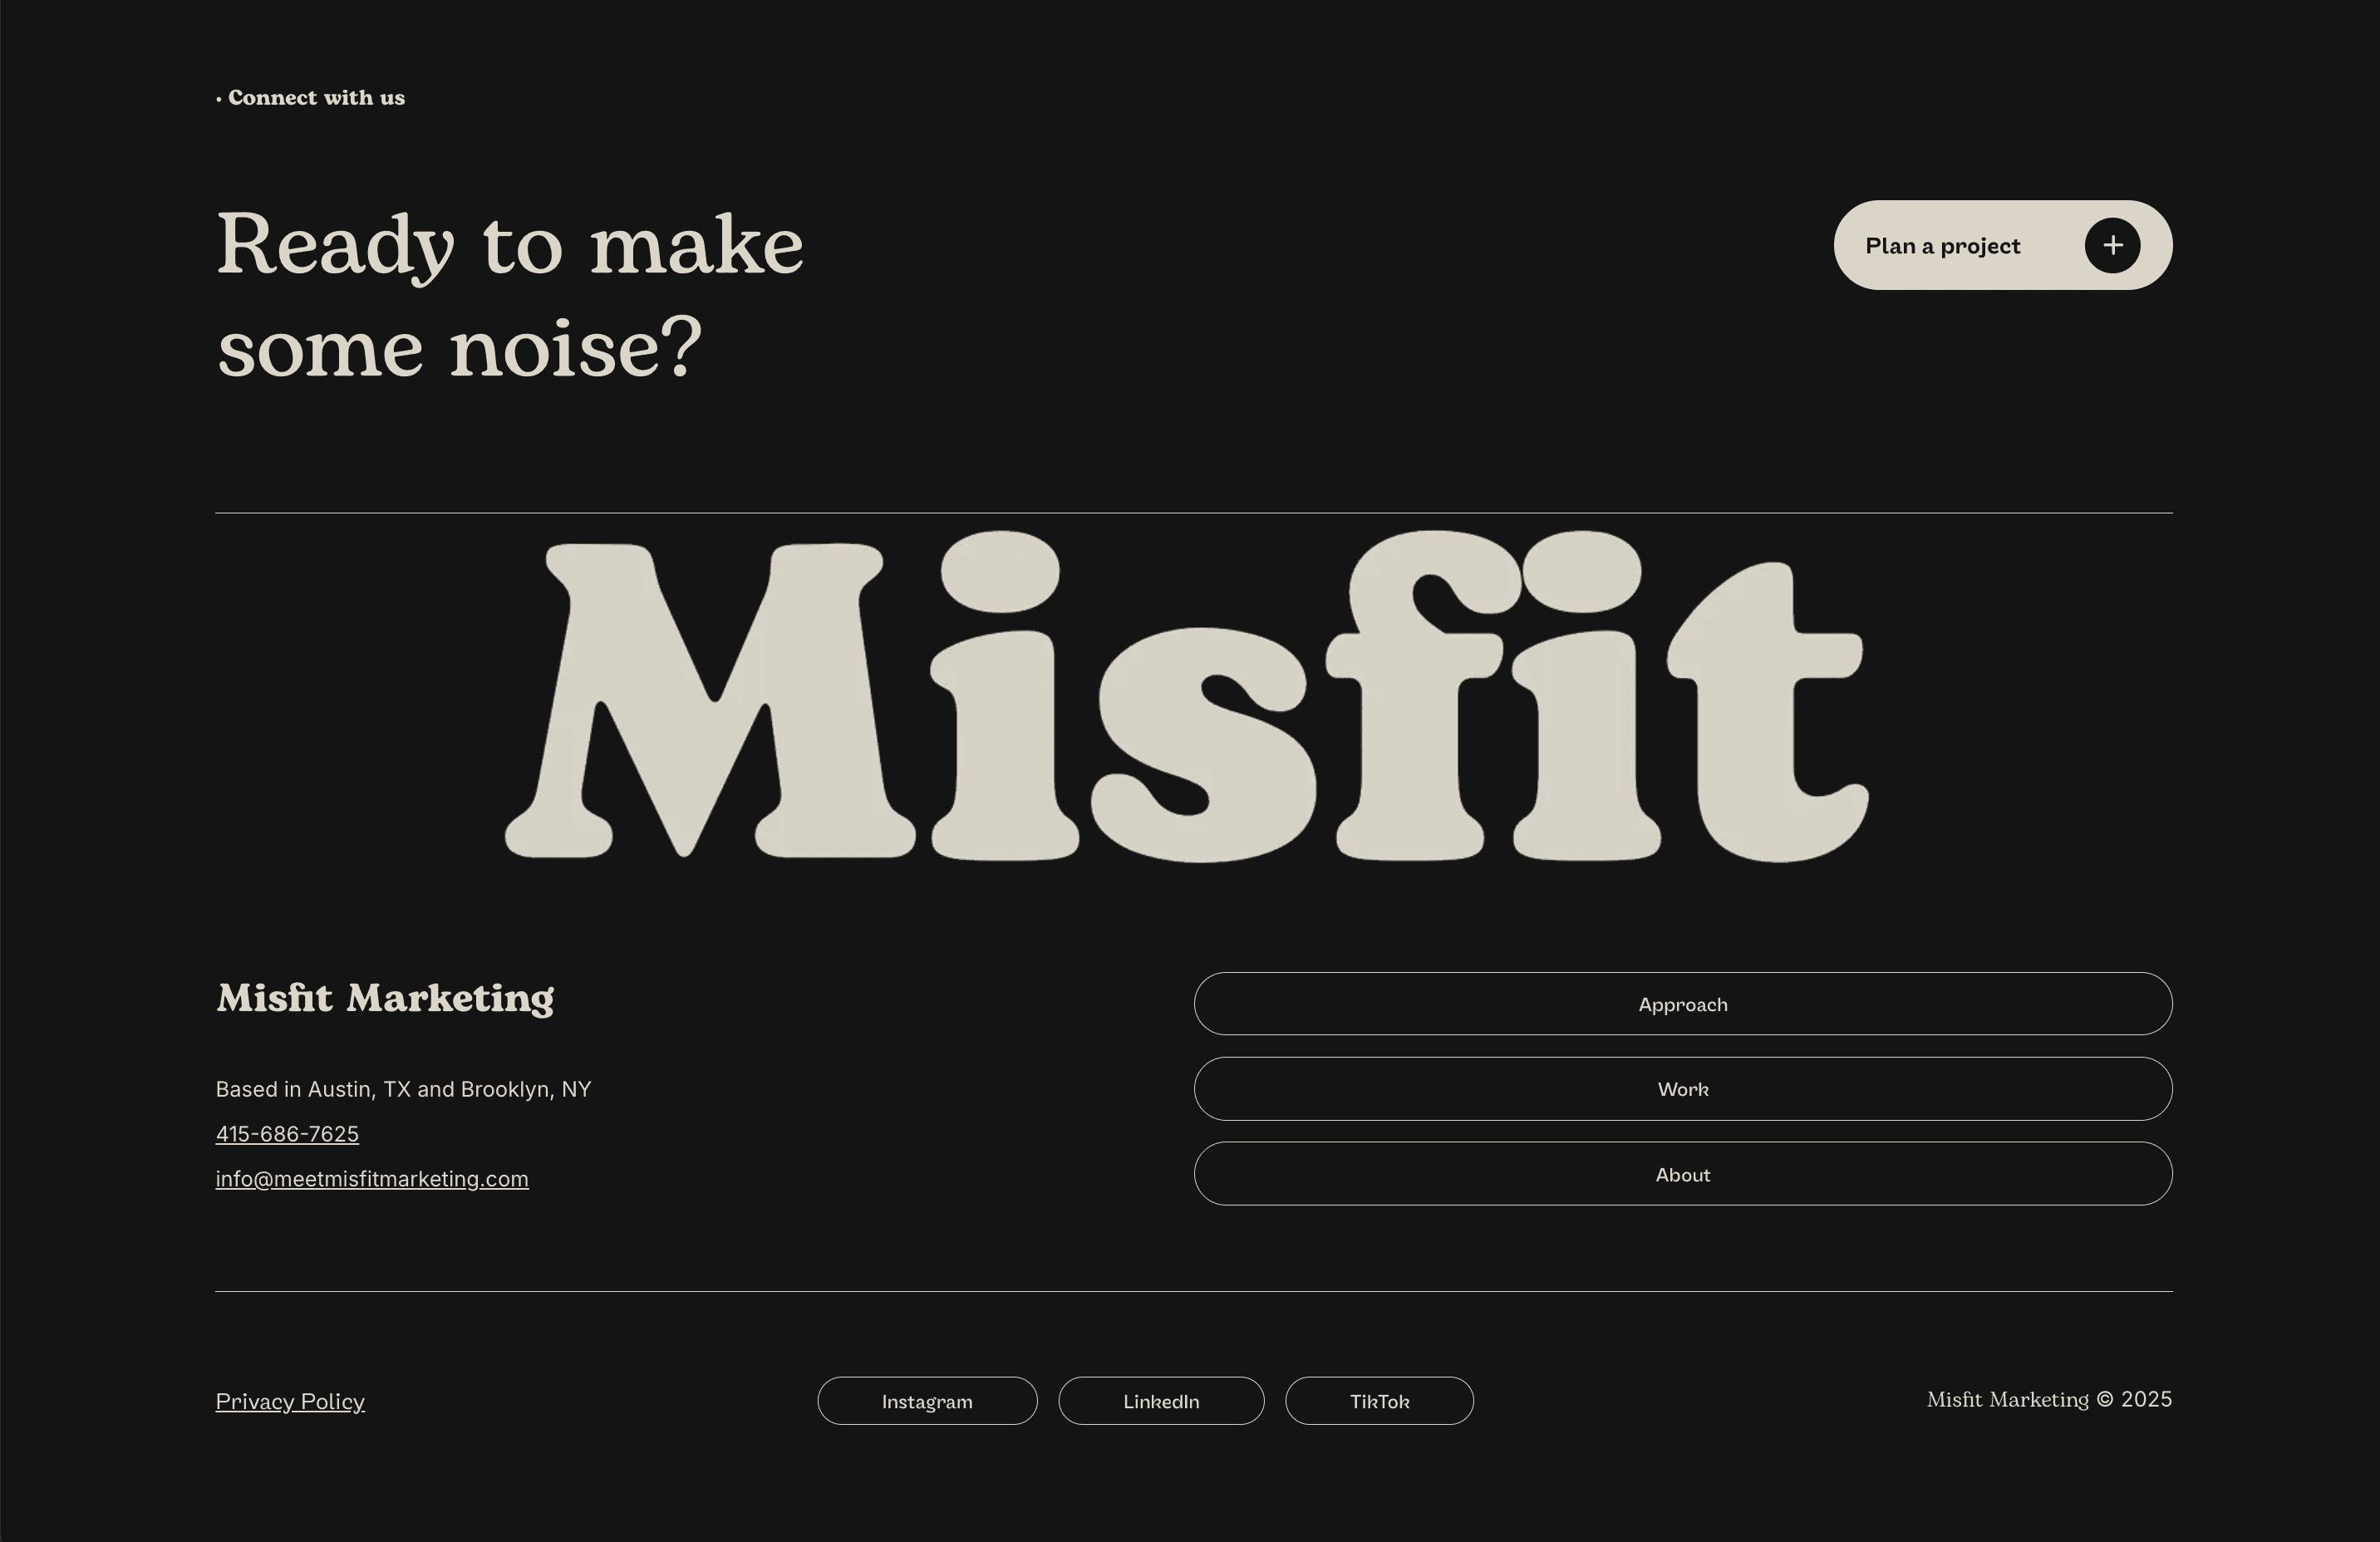Click the bullet dot before Connect with us

tap(220, 98)
